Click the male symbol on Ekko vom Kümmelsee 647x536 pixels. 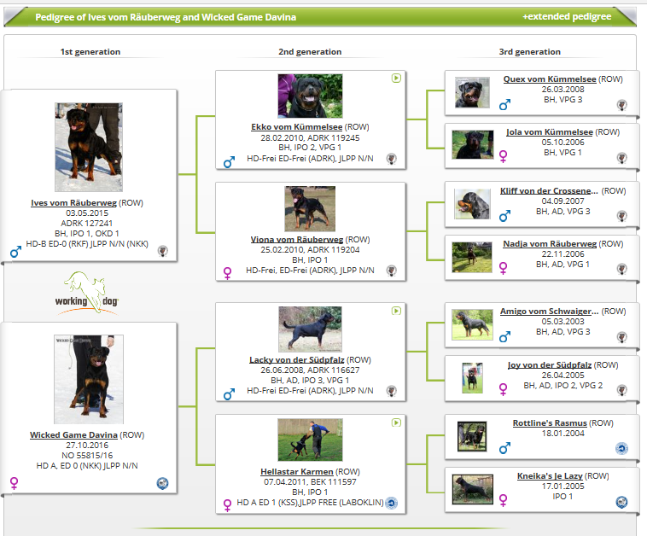(x=228, y=160)
